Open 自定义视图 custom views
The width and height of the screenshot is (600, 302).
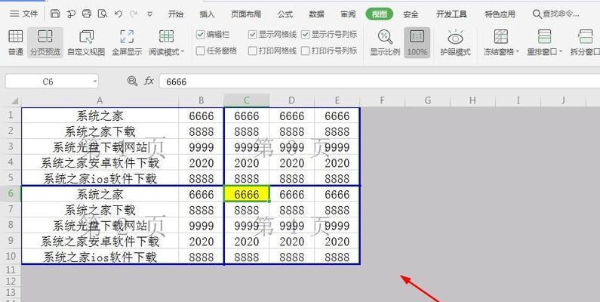(86, 42)
